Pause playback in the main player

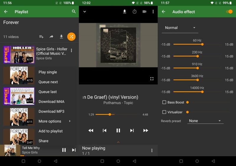click(118, 130)
